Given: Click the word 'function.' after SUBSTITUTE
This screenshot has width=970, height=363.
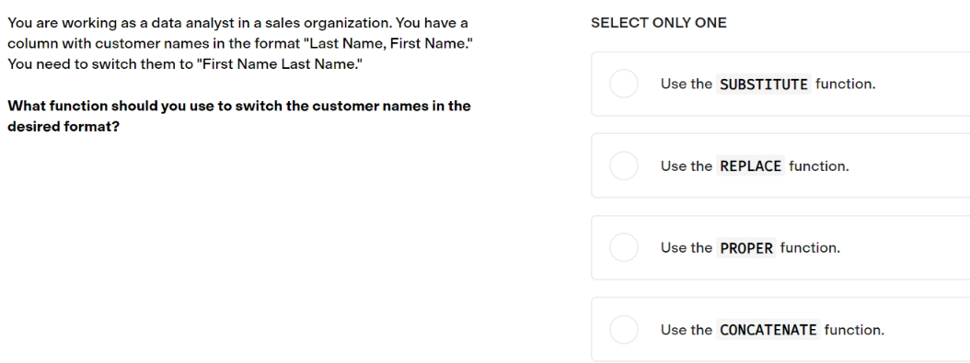Looking at the screenshot, I should (x=846, y=84).
